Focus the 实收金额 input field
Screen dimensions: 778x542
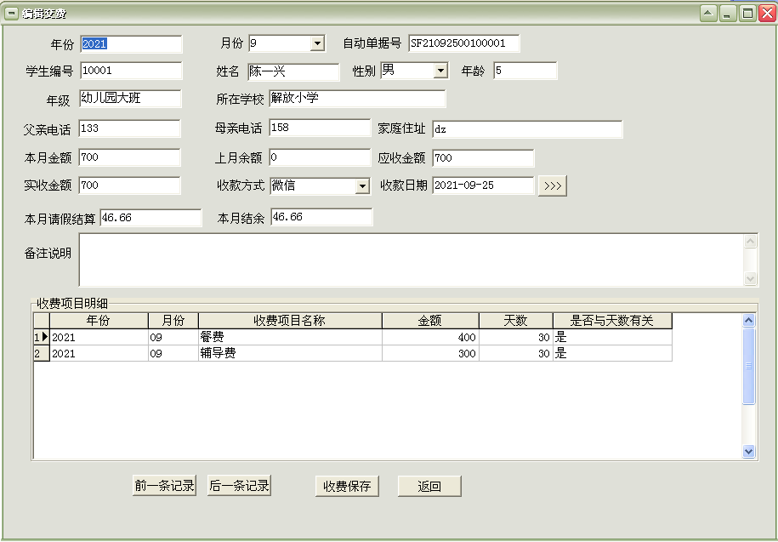coord(129,185)
